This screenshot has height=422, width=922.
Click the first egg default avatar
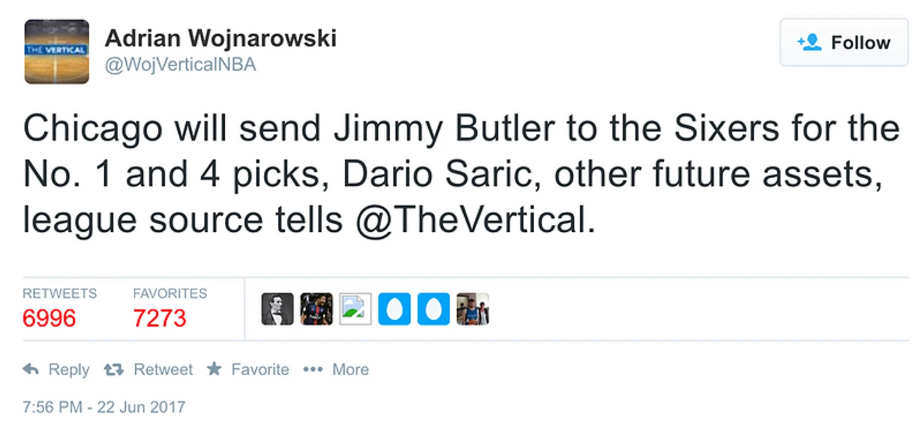point(395,309)
